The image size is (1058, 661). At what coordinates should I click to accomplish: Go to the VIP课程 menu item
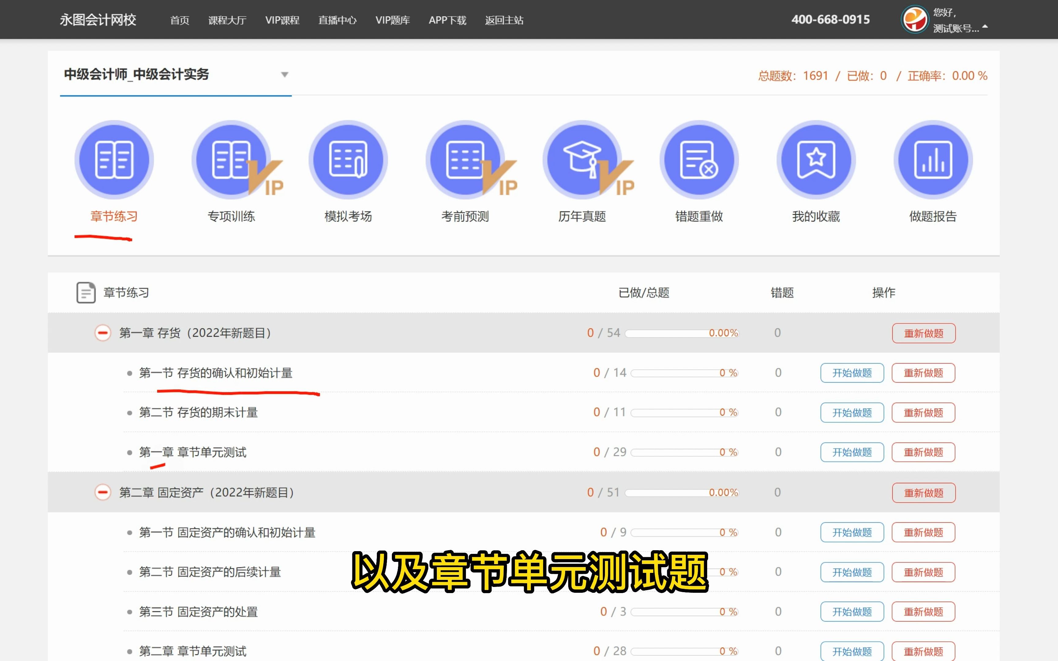[283, 20]
